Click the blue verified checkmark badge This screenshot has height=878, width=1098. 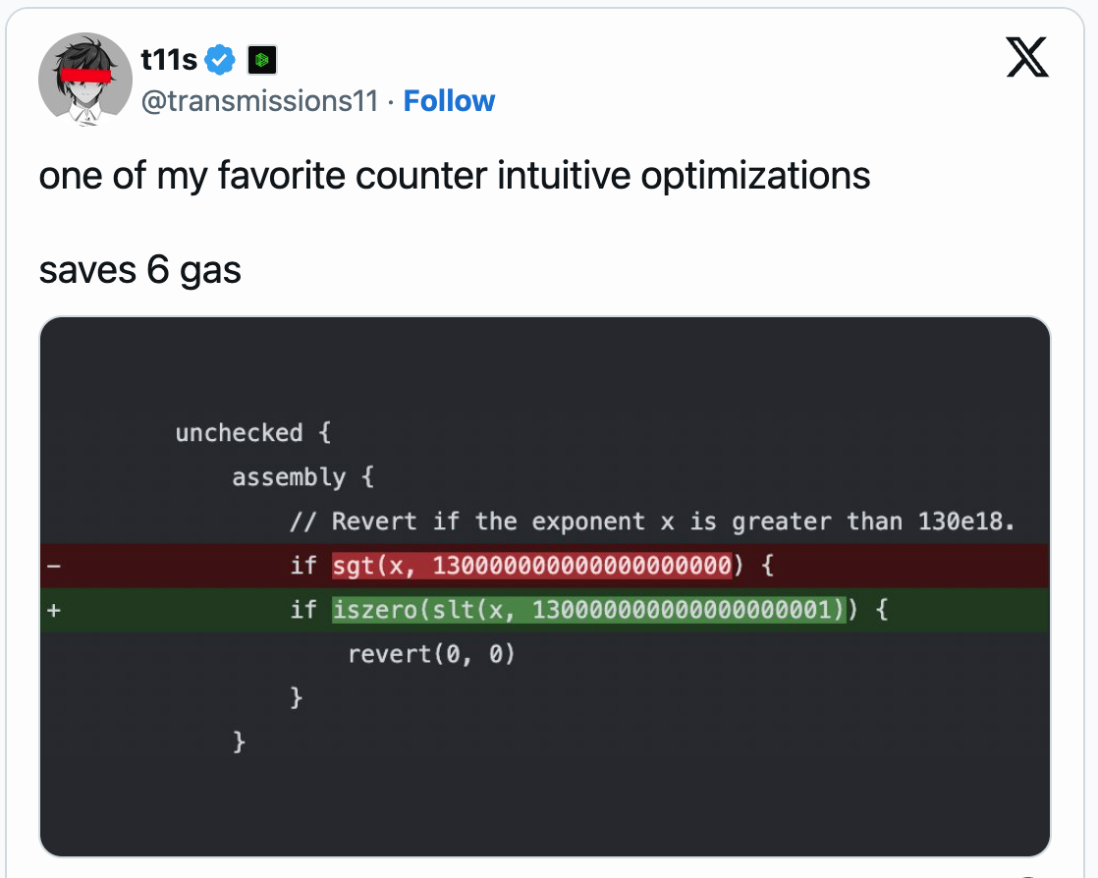click(x=220, y=60)
